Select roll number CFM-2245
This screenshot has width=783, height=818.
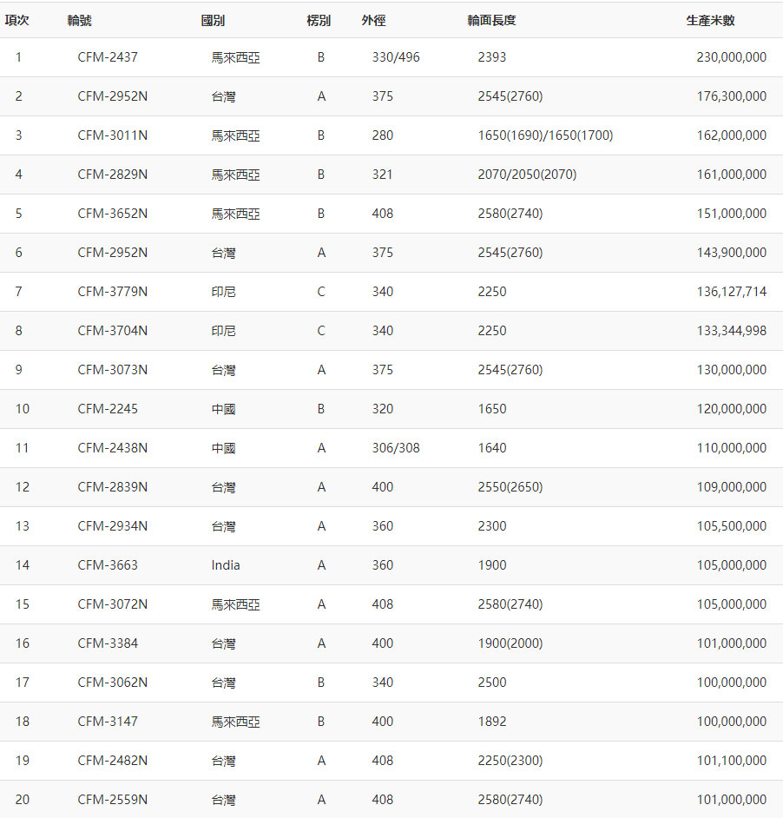pos(108,408)
